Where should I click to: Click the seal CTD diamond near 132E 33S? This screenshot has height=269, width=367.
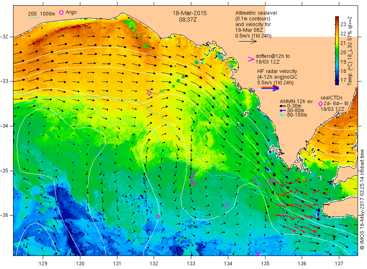click(149, 93)
